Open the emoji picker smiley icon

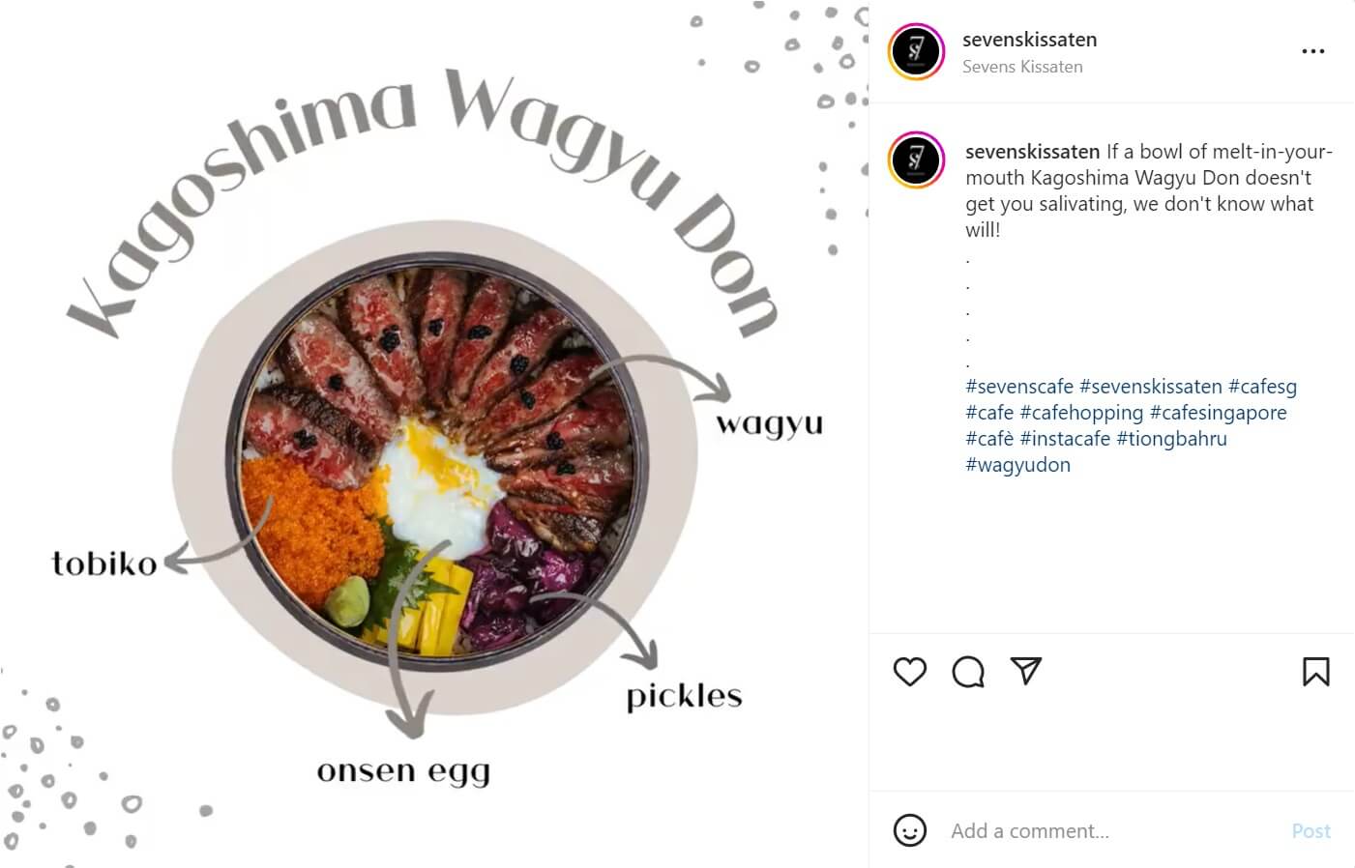click(x=909, y=830)
